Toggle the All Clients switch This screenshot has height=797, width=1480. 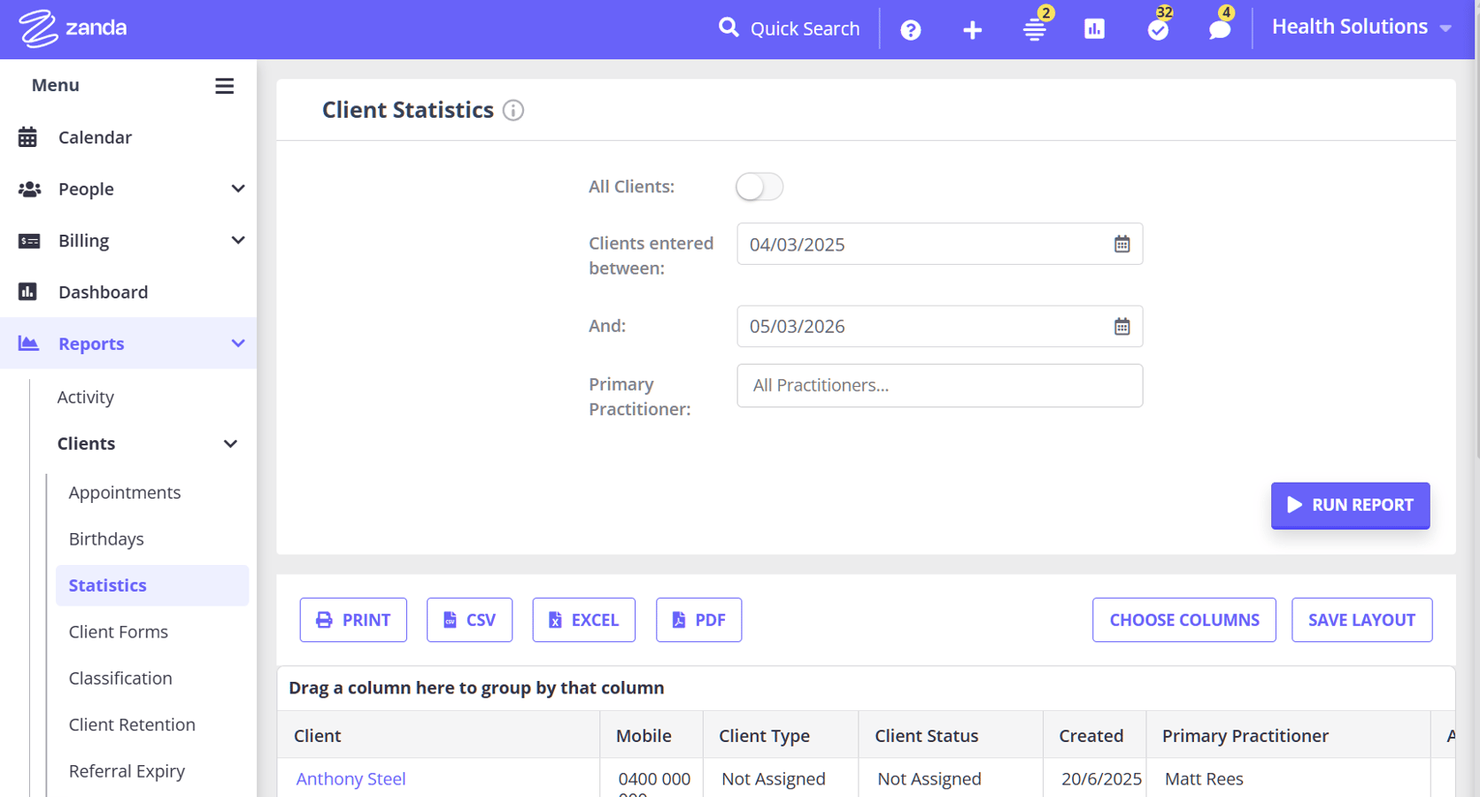pyautogui.click(x=759, y=187)
